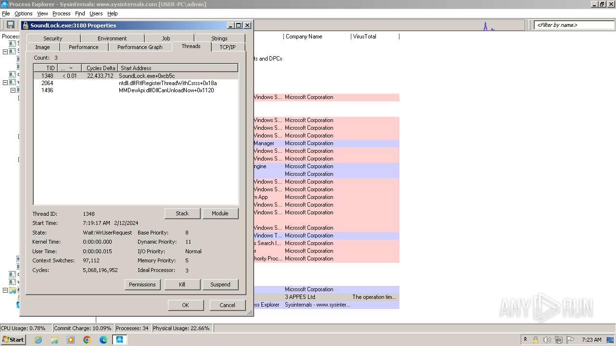Select the 3 APPES Ltd. row
The width and height of the screenshot is (616, 346).
(326, 297)
